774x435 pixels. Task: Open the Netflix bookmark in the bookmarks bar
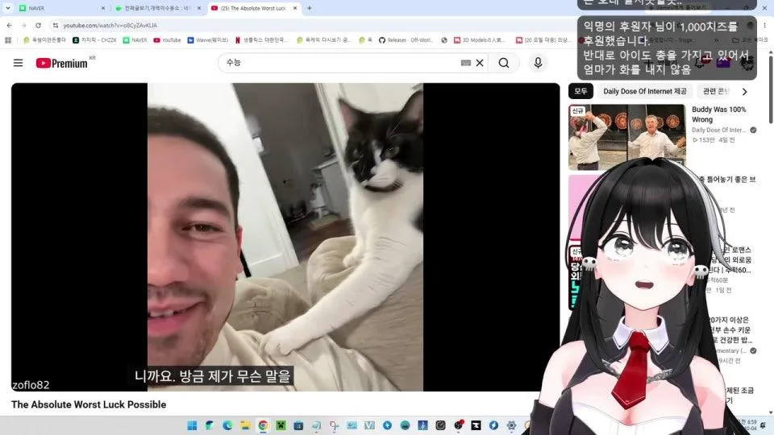(261, 40)
